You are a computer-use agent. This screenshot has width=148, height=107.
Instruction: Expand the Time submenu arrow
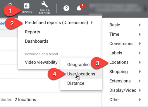pyautogui.click(x=140, y=34)
